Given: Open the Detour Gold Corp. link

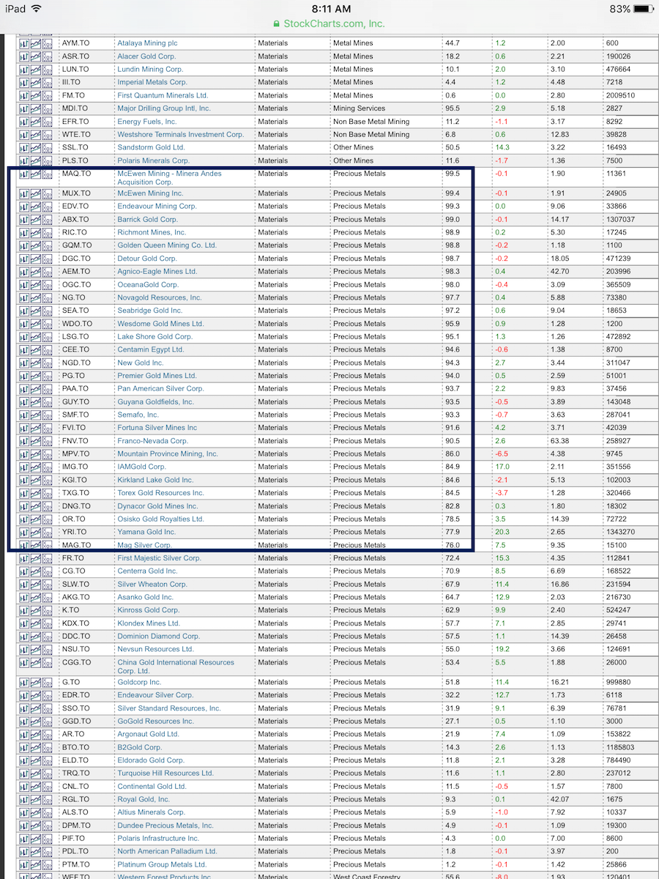Looking at the screenshot, I should (147, 259).
